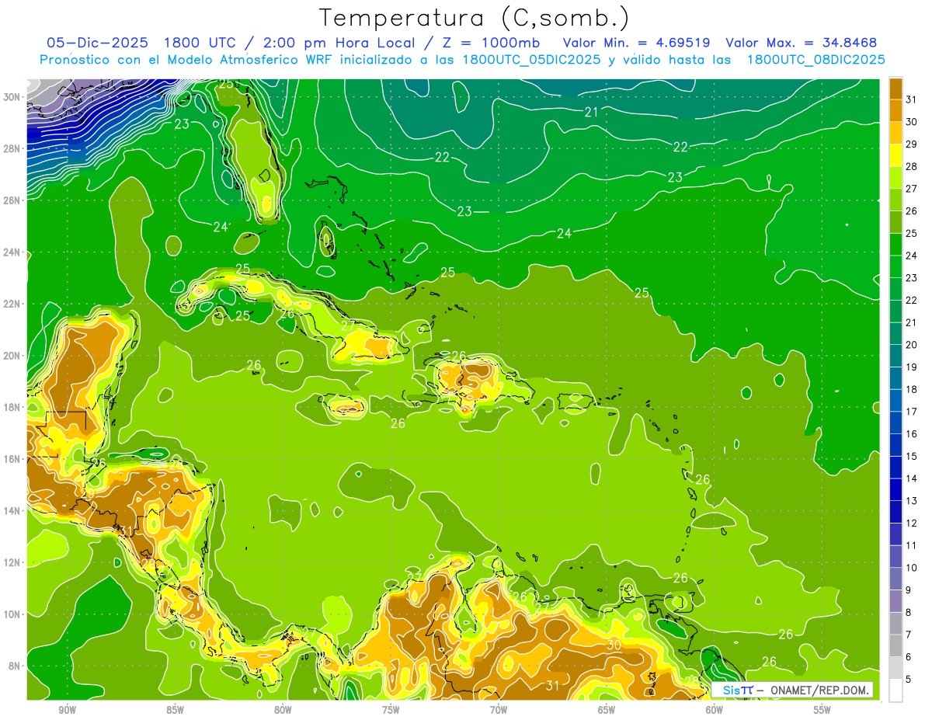932x720 pixels.
Task: Click '1800 UTC / 2:00 pm Hora Local'
Action: pyautogui.click(x=289, y=43)
